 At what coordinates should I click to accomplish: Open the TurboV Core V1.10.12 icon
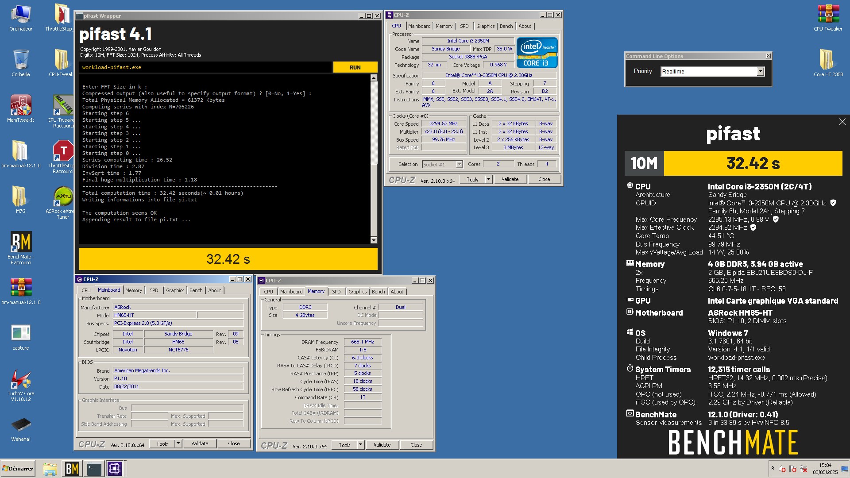[21, 385]
